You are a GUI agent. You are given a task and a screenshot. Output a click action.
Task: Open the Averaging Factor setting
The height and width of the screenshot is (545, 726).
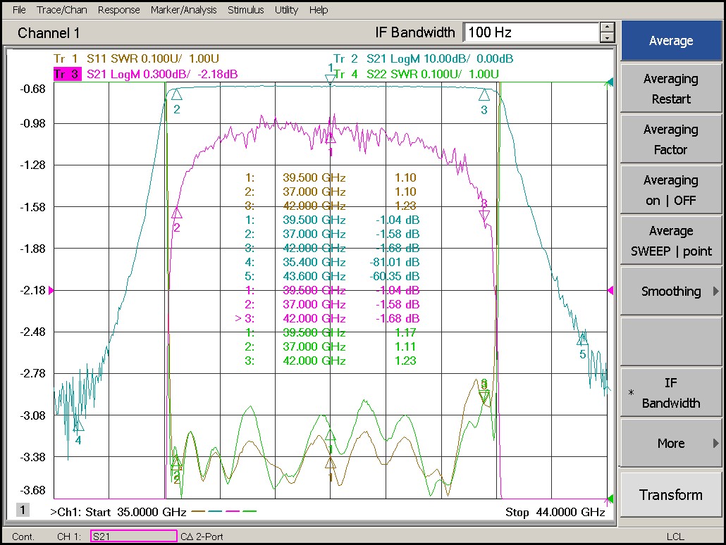(670, 139)
